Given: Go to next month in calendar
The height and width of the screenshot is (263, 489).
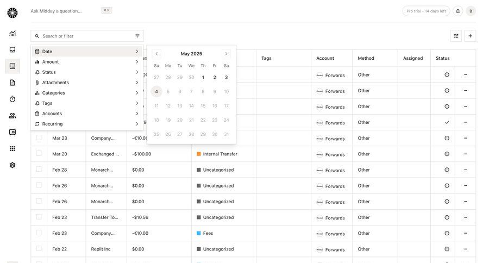Looking at the screenshot, I should pyautogui.click(x=227, y=54).
